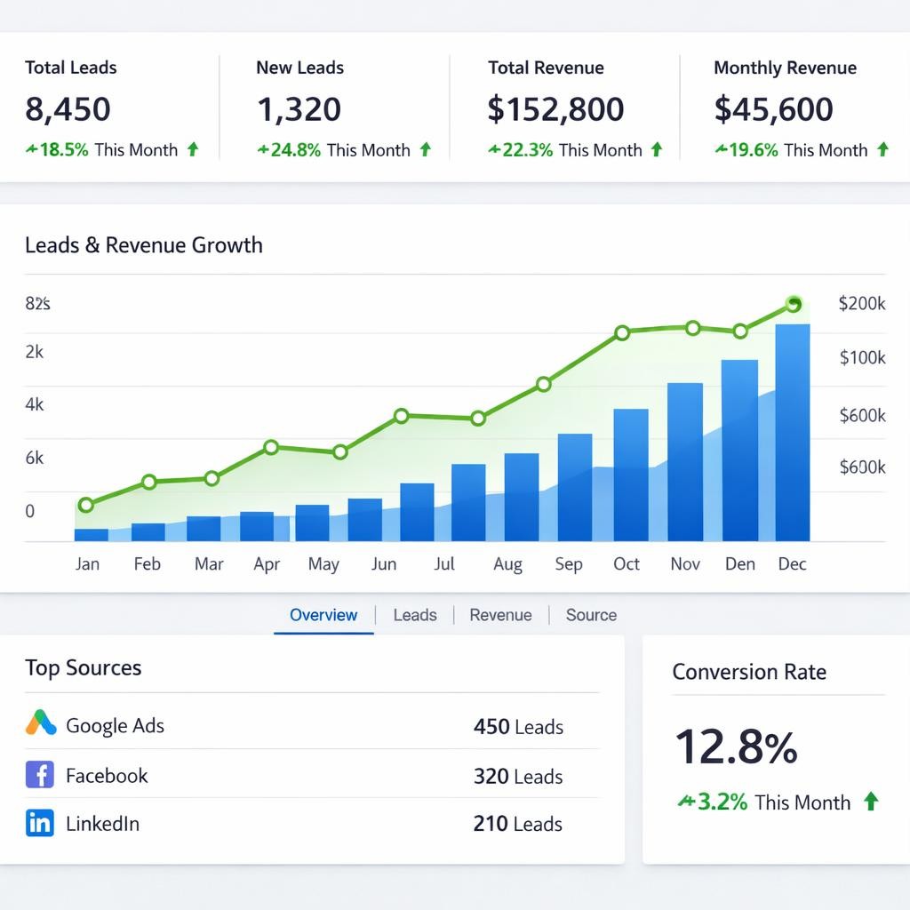Select the Feb line chart data point
Viewport: 910px width, 910px height.
(x=149, y=482)
